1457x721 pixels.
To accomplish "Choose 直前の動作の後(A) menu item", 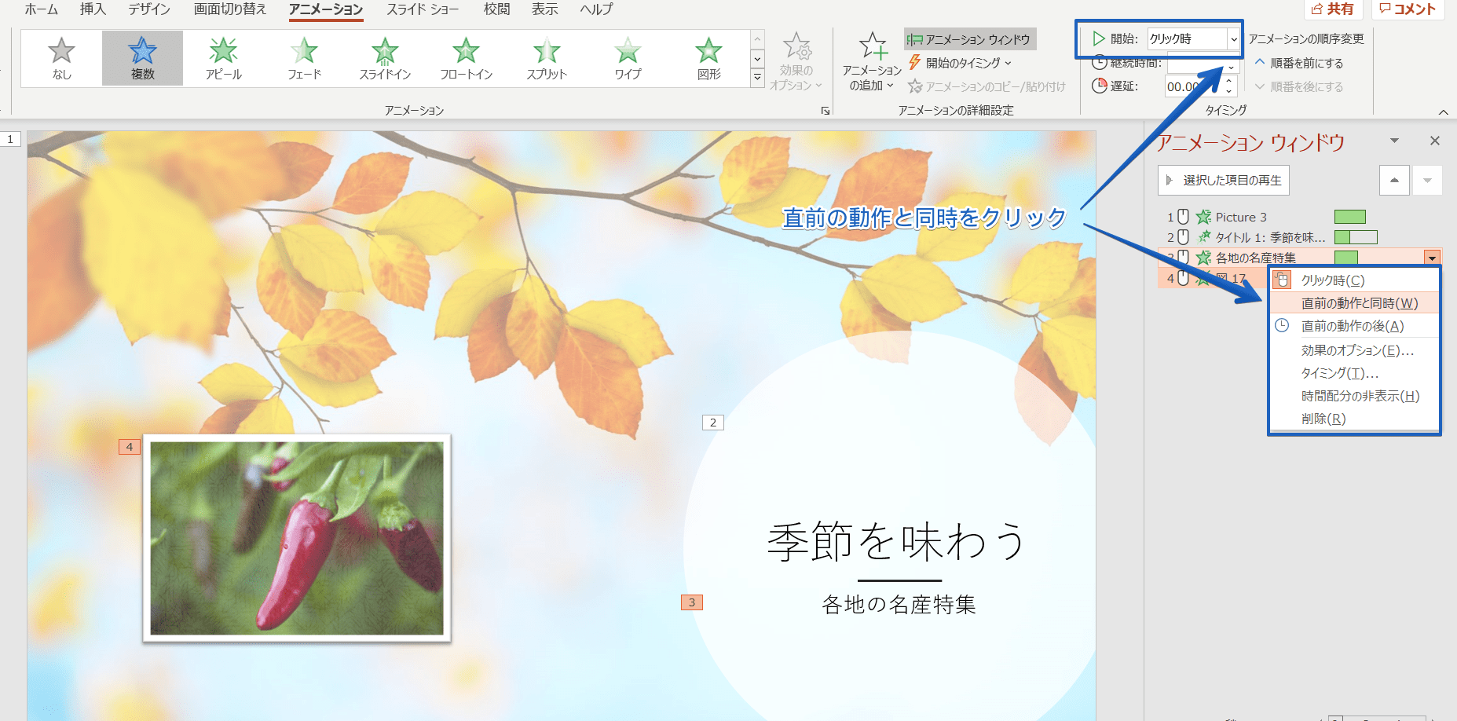I will [x=1355, y=326].
